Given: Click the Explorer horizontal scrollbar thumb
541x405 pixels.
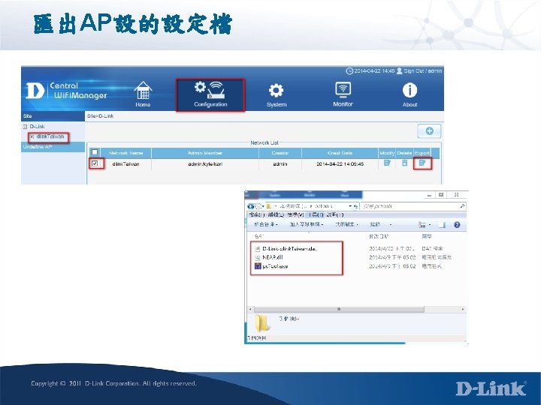Looking at the screenshot, I should [x=339, y=309].
